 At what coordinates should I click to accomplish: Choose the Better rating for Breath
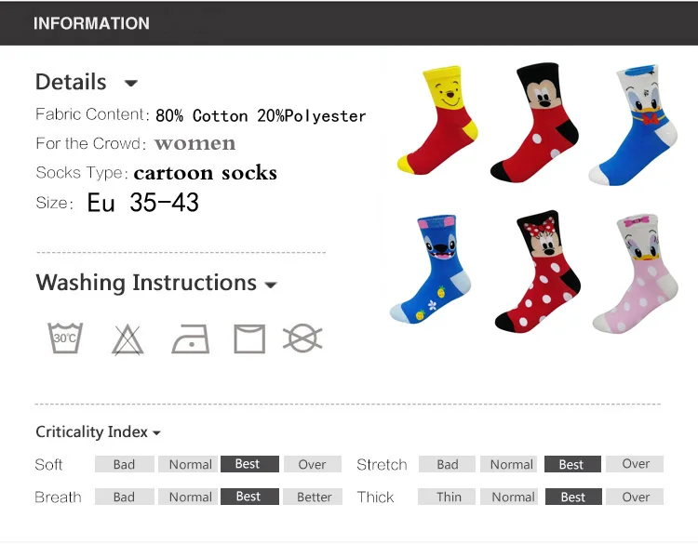[314, 497]
